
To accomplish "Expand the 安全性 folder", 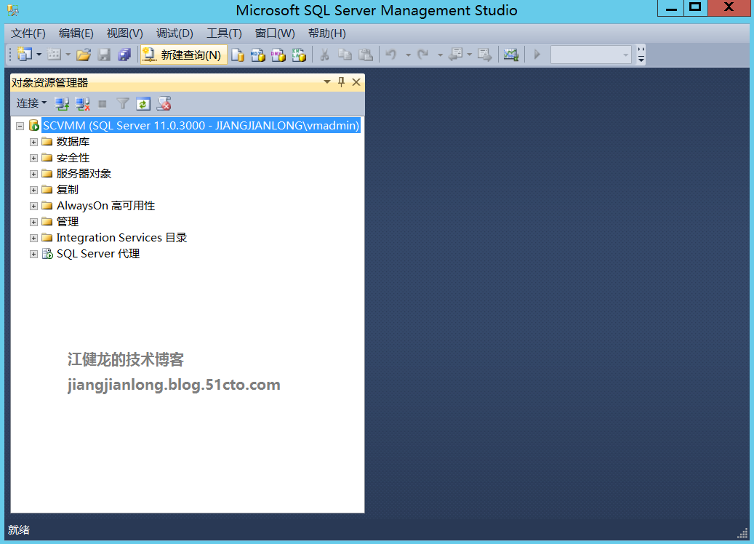I will pos(33,158).
